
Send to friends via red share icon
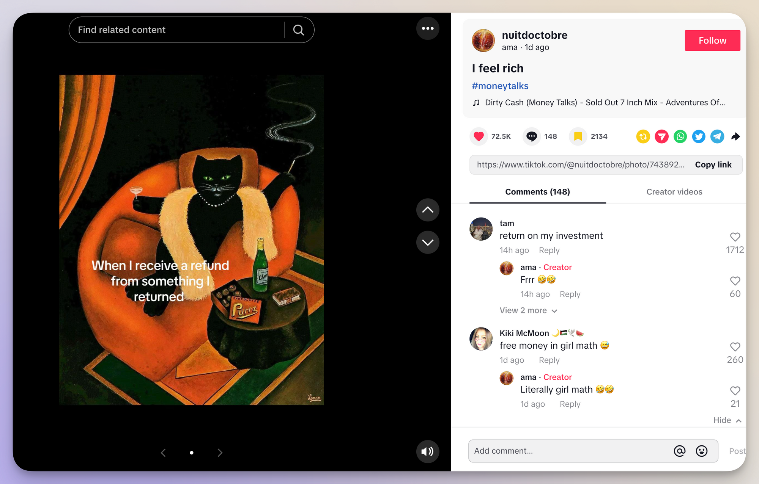(661, 136)
